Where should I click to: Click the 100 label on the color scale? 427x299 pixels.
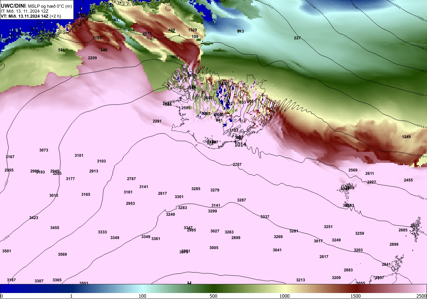click(x=142, y=296)
